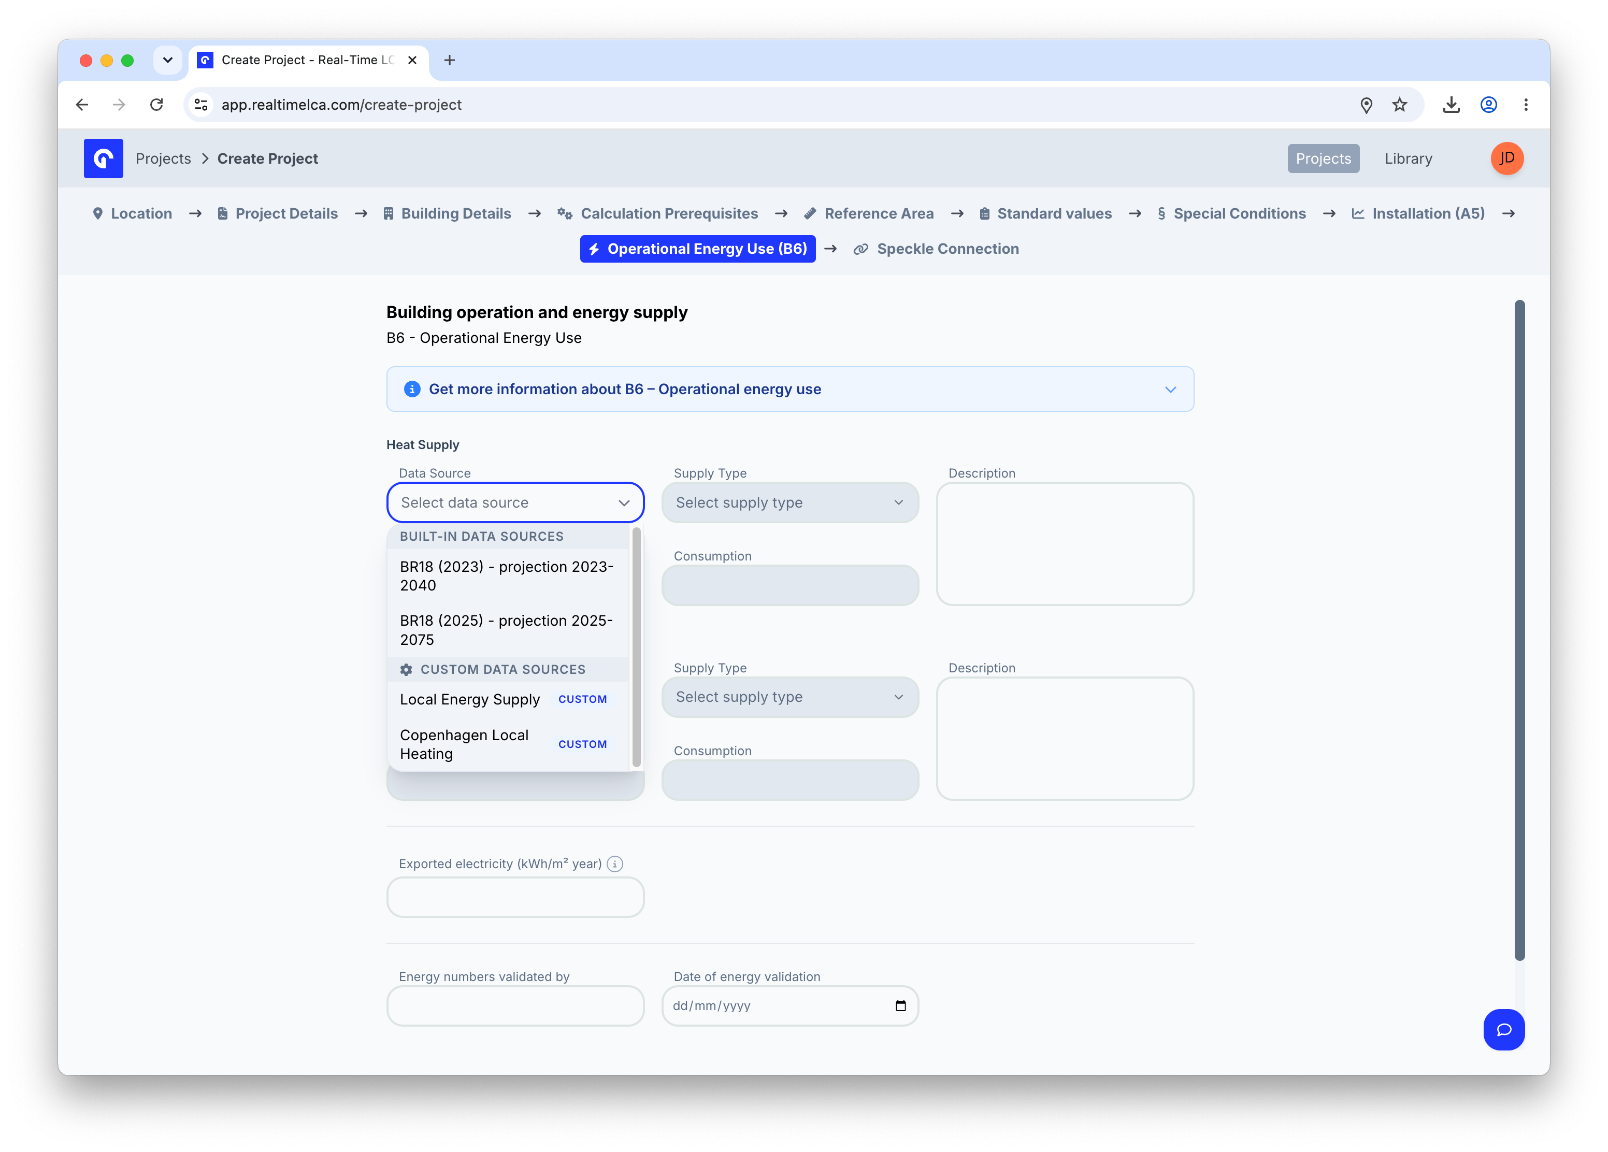Open the calendar picker icon in date field
This screenshot has width=1608, height=1152.
coord(900,1005)
